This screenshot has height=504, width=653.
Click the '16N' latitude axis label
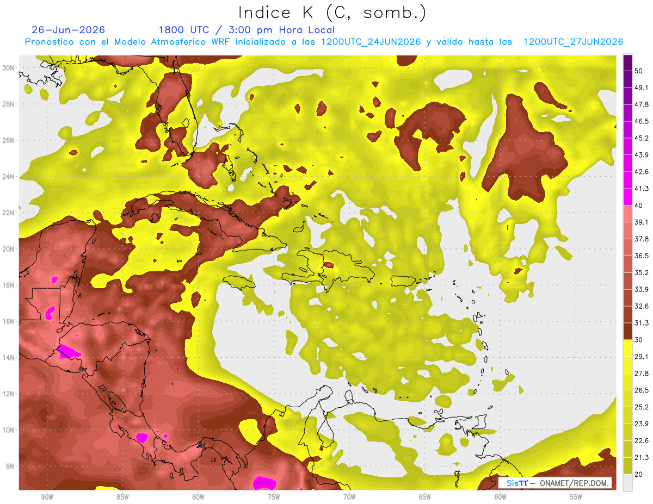8,321
